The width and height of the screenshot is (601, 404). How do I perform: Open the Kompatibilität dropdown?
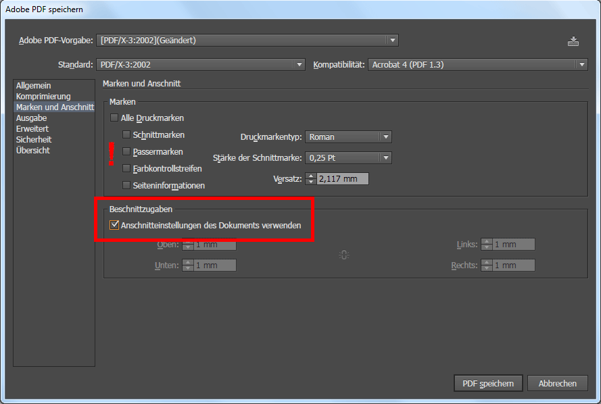pos(478,65)
